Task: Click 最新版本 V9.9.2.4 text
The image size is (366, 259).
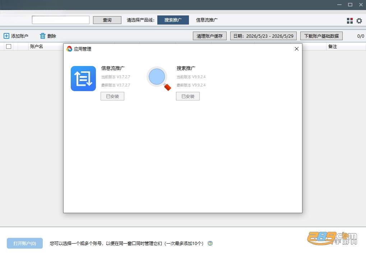Action: click(191, 85)
